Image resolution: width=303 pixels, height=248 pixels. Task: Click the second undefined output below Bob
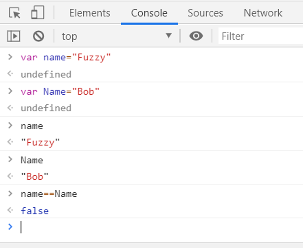point(46,108)
